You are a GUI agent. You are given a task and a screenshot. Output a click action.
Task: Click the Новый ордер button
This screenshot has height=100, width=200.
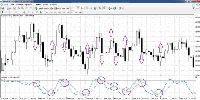coord(42,8)
